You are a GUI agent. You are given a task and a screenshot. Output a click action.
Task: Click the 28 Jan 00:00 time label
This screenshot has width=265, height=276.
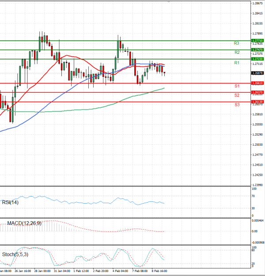[42, 271]
